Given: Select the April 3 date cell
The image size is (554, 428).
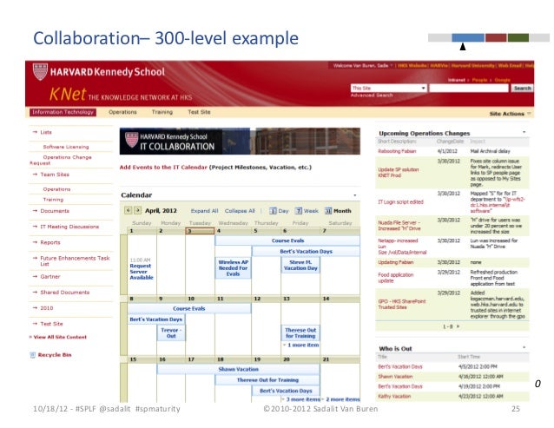Looking at the screenshot, I should coord(200,231).
